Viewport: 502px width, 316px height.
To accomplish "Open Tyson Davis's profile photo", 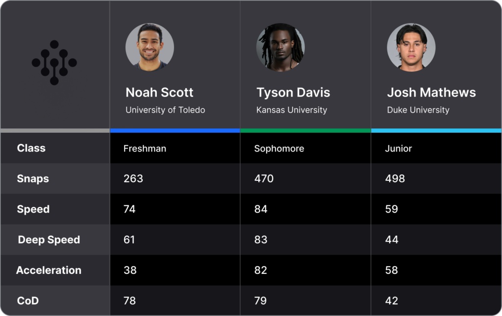I will (280, 47).
